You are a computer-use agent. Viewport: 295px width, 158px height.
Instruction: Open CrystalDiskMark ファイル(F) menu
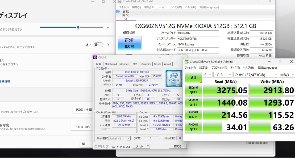[x=190, y=68]
